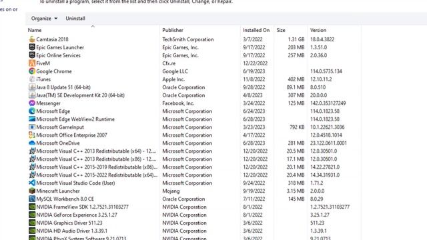Click the 1.31 GB size value
Viewport: 427px width, 240px height.
[296, 39]
